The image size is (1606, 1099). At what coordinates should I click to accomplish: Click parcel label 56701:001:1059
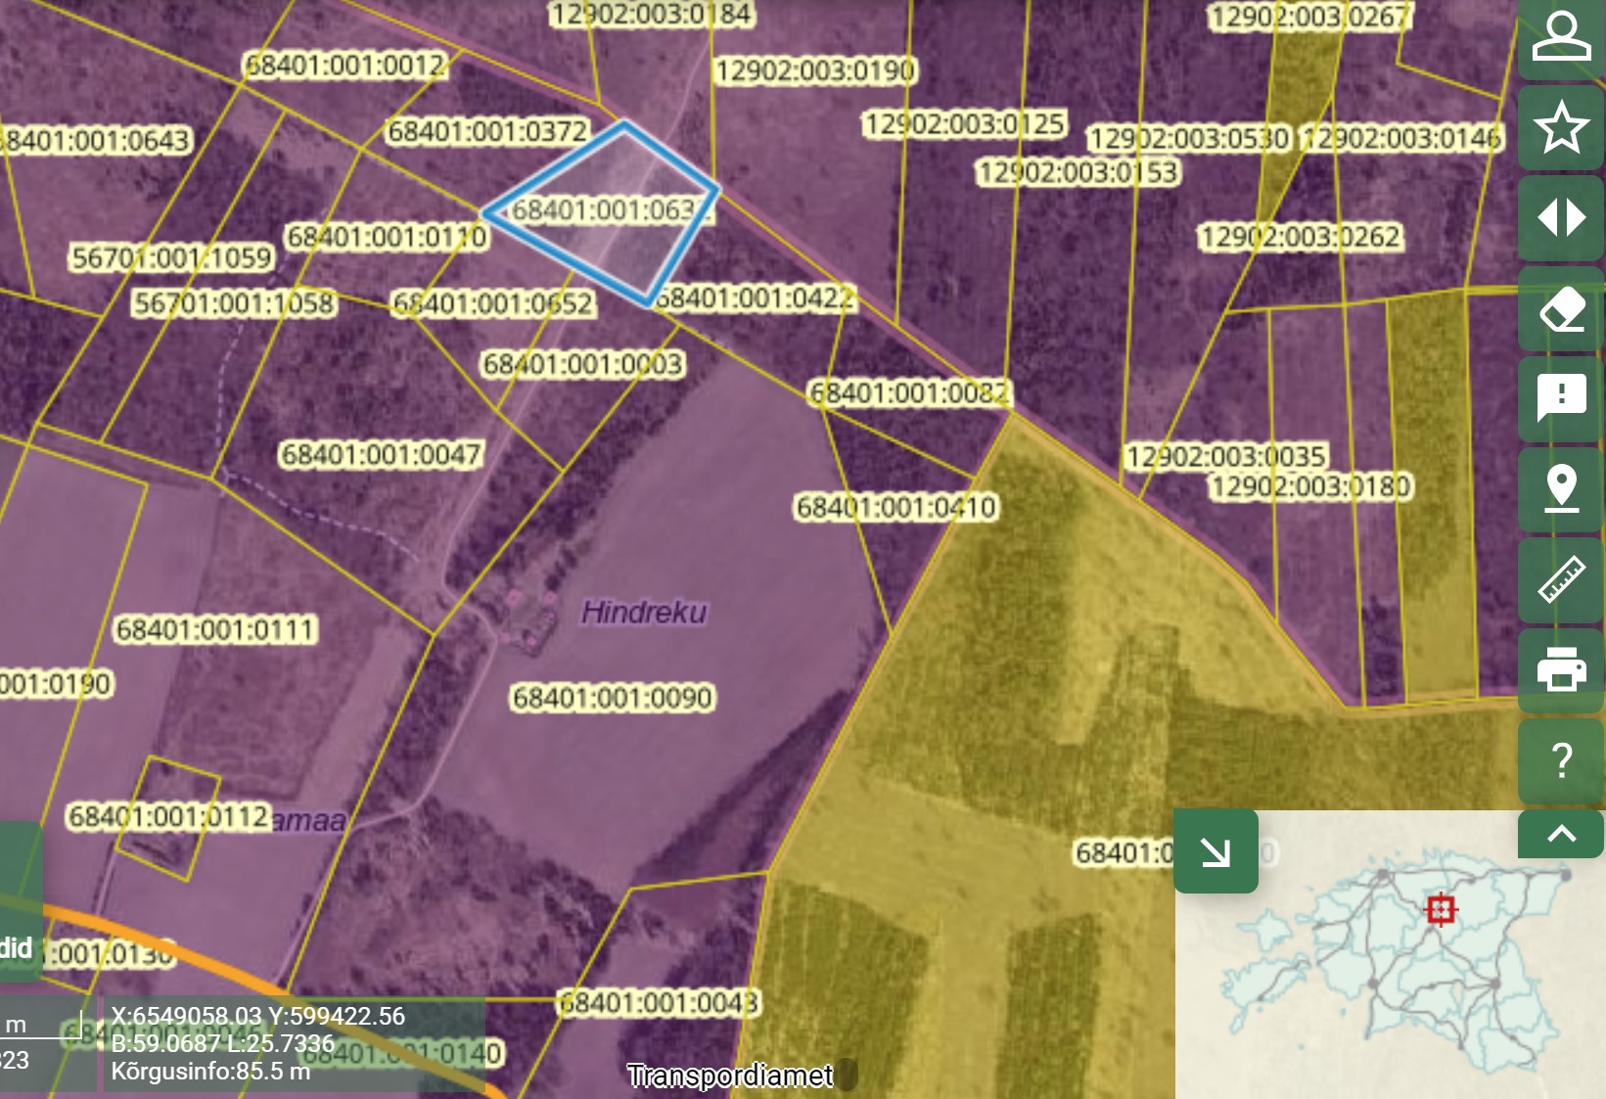click(x=172, y=257)
